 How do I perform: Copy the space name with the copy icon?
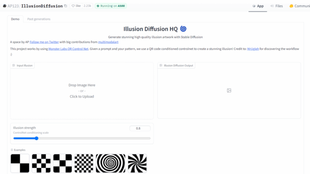tap(66, 6)
